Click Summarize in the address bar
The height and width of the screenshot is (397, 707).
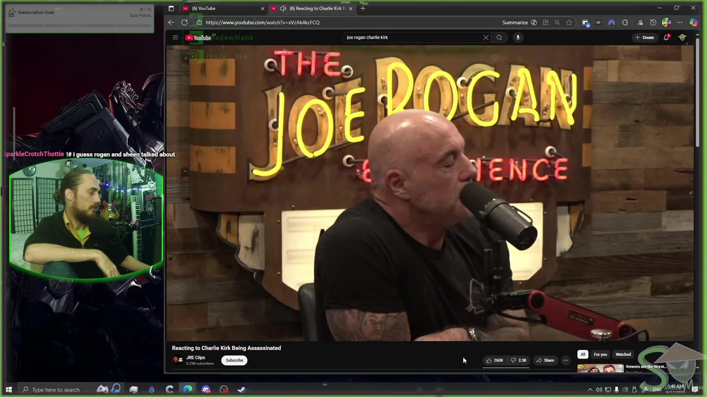coord(515,23)
